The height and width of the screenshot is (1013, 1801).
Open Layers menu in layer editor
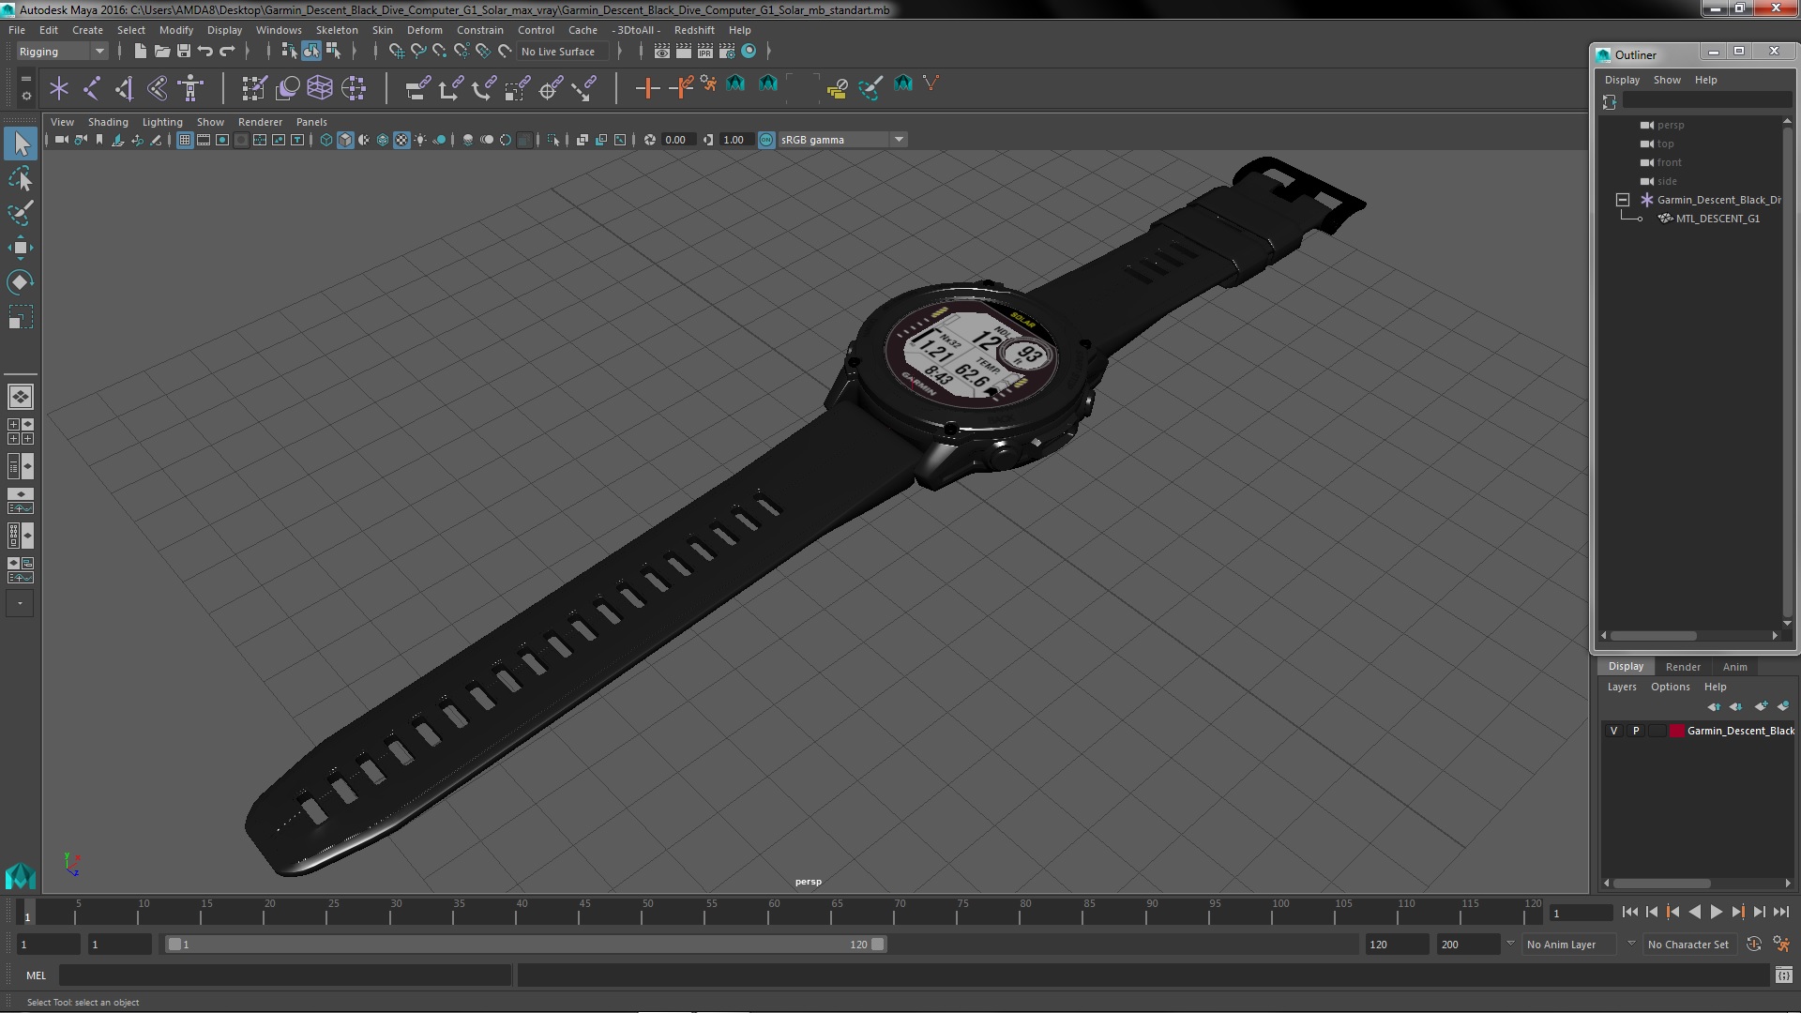pos(1621,687)
